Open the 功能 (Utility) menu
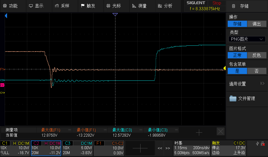Image resolution: width=268 pixels, height=157 pixels. (13, 6)
